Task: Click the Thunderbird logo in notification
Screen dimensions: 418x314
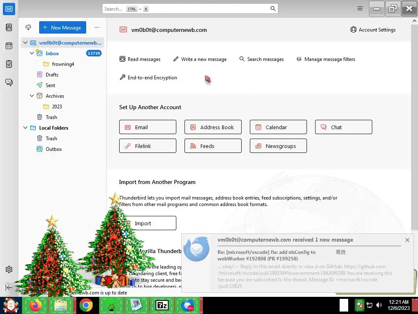Action: 196,249
